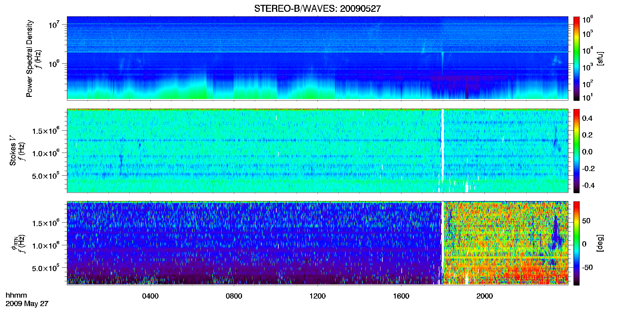635x327 pixels.
Task: Click the 5.0×10^5 tick on φRTN axis
Action: click(x=46, y=268)
